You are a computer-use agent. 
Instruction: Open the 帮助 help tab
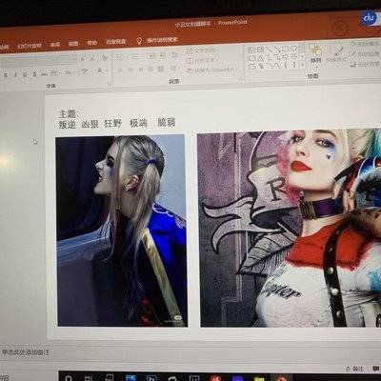92,43
